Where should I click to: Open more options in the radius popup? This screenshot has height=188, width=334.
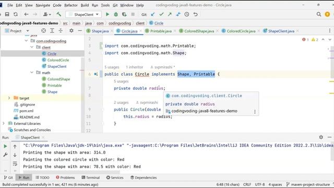coord(255,112)
